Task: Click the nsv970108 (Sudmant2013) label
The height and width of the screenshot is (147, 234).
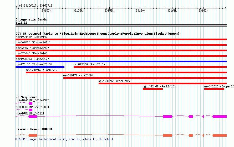Action: tap(34, 64)
